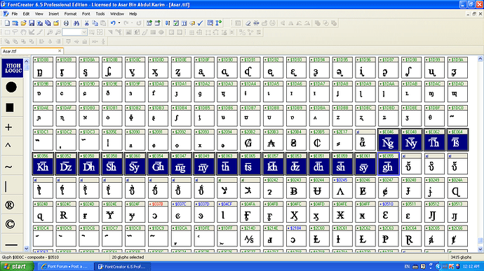Click the toolbar icon with green checkmark box
Screen dimensions: 484x271
tap(176, 23)
